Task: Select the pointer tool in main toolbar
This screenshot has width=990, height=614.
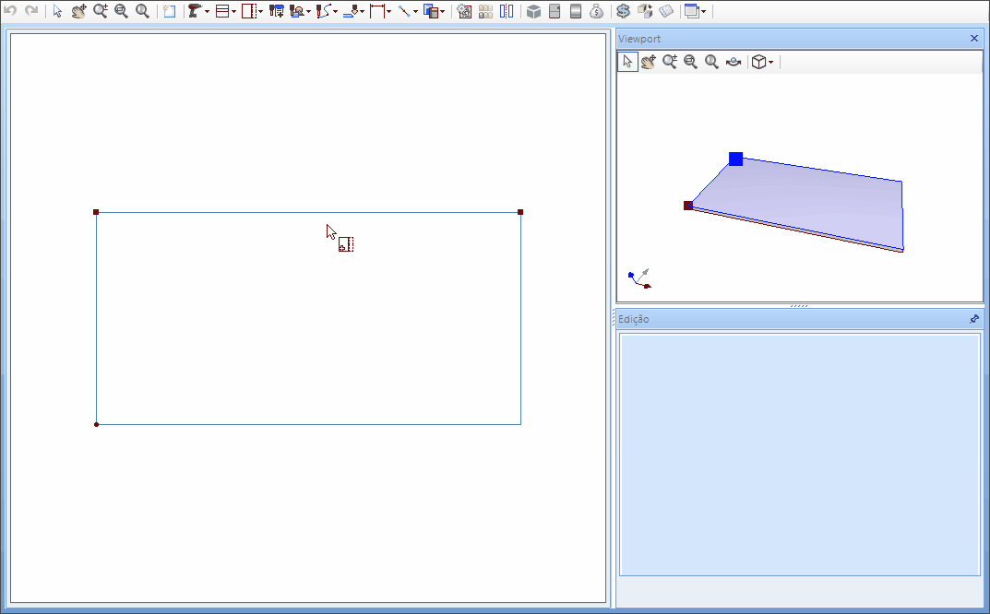Action: point(57,11)
